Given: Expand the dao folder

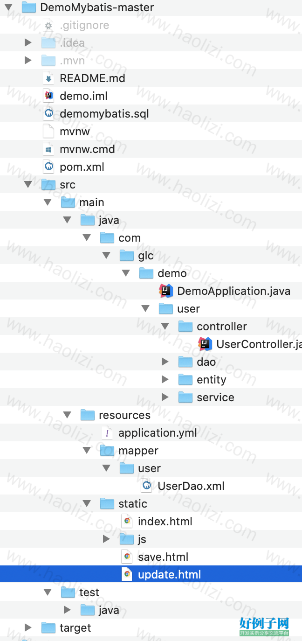Looking at the screenshot, I should (x=165, y=362).
